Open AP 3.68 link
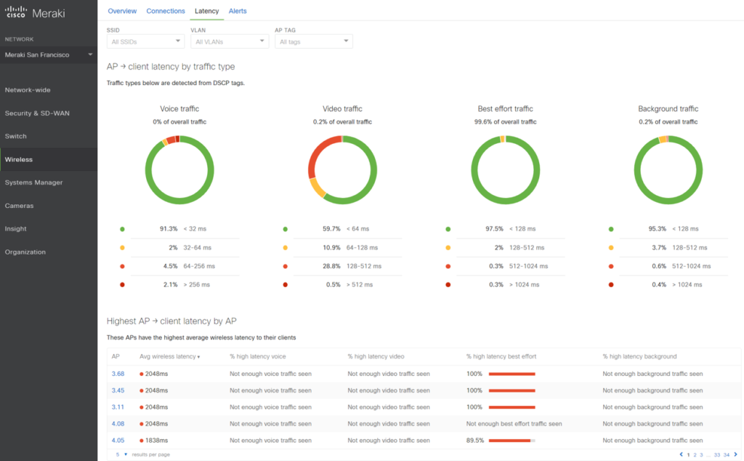Image resolution: width=744 pixels, height=461 pixels. 118,374
